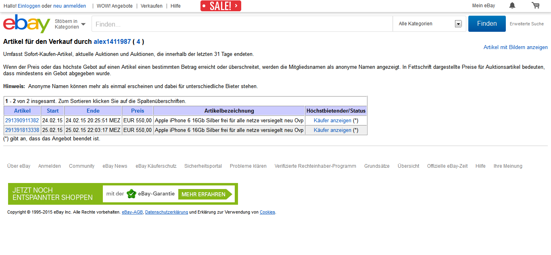This screenshot has height=255, width=551.
Task: Open WOW! Angebote
Action: pos(115,6)
